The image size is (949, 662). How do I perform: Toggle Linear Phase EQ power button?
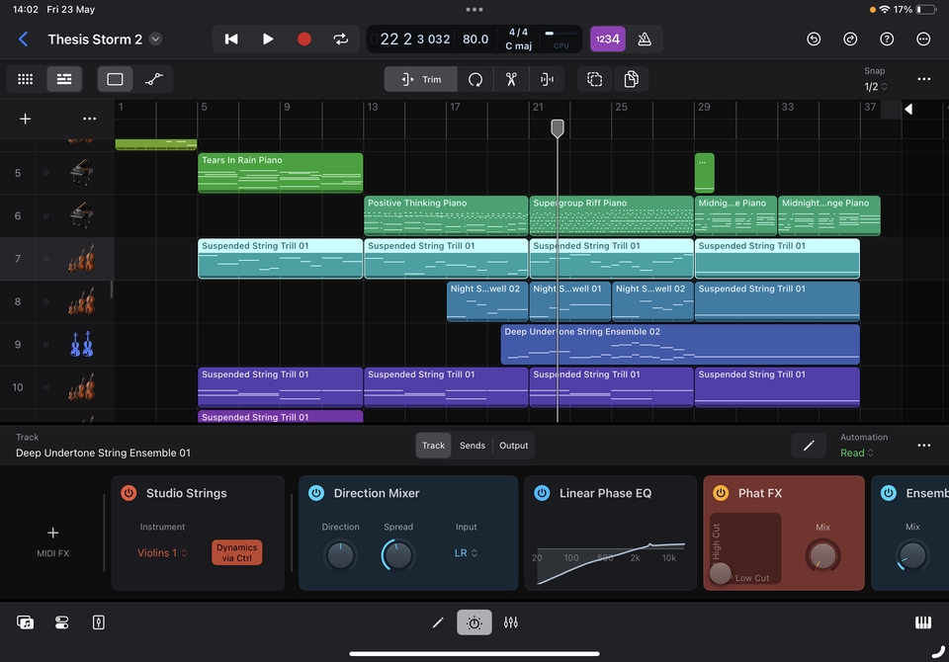(x=542, y=493)
